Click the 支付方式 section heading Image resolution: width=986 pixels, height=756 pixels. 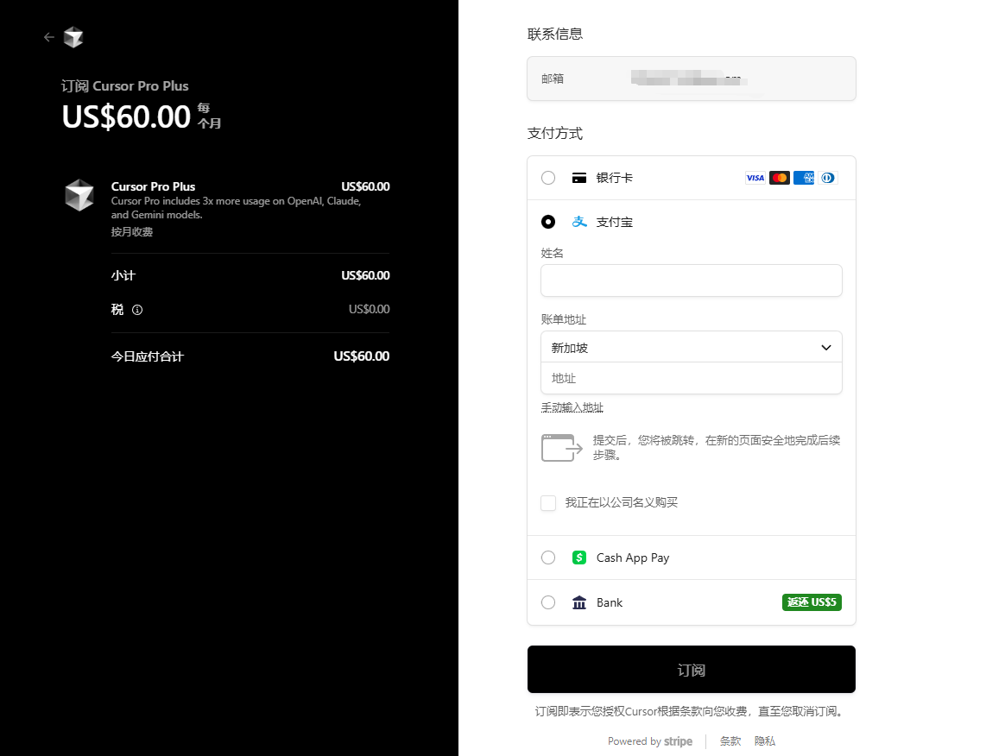click(554, 133)
